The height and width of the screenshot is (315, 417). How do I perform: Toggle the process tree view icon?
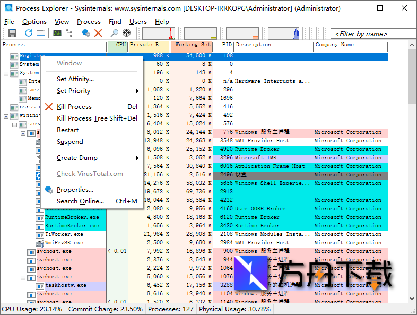click(x=69, y=33)
